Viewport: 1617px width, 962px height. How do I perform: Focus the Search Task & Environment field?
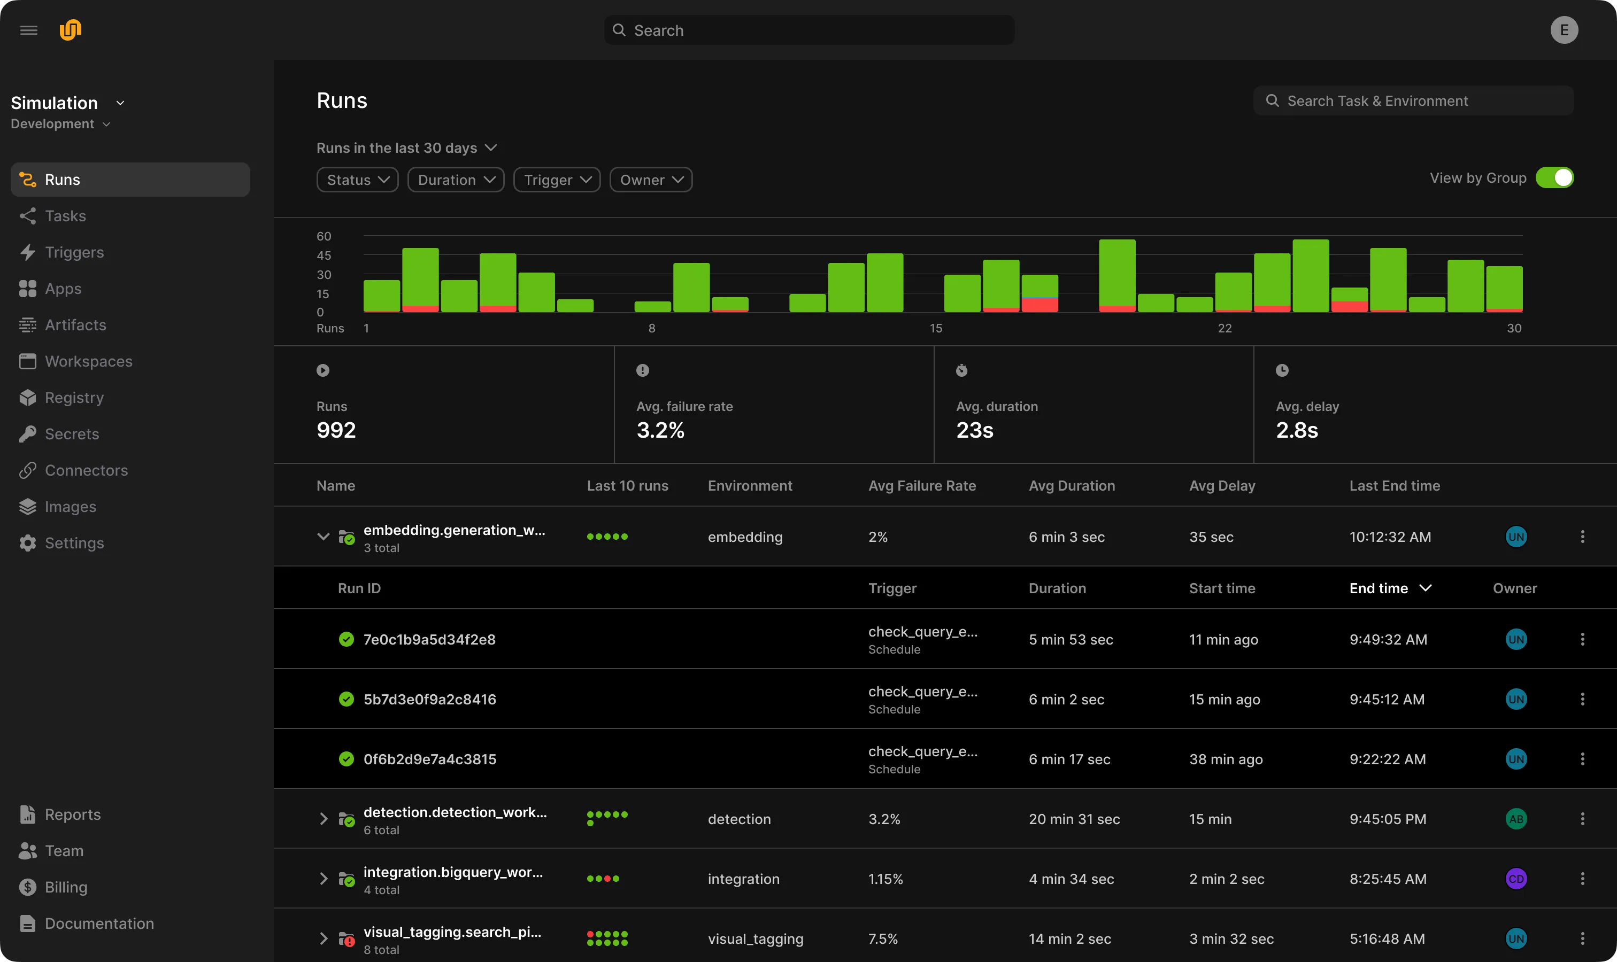pos(1413,101)
